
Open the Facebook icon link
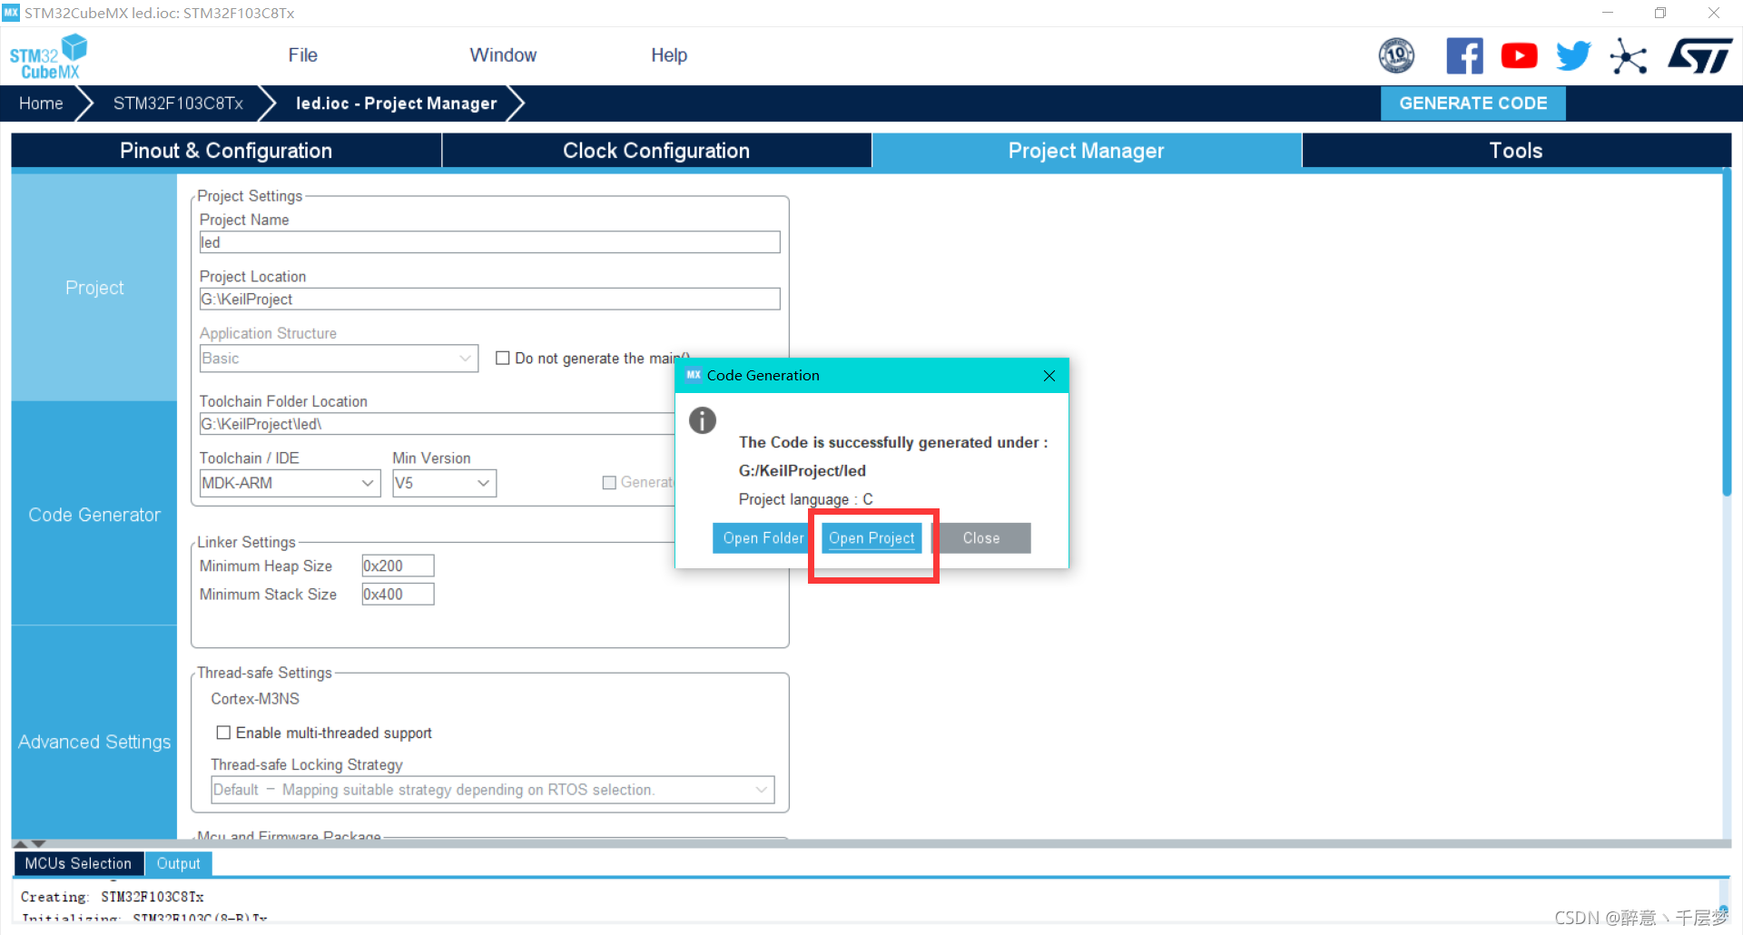click(1464, 56)
